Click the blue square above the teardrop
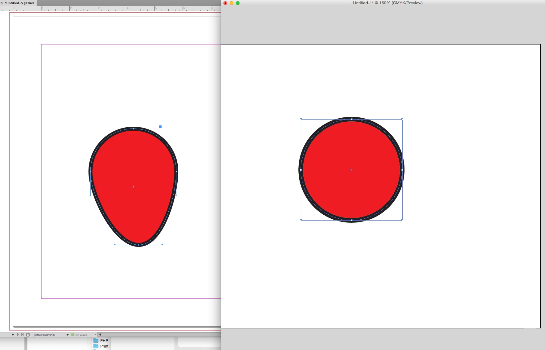The height and width of the screenshot is (350, 545). pos(160,127)
